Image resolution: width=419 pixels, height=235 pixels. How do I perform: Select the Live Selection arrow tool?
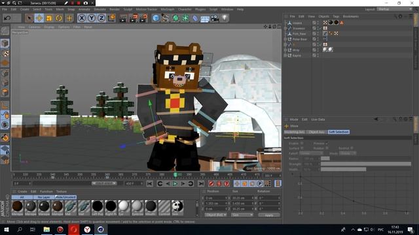point(29,18)
